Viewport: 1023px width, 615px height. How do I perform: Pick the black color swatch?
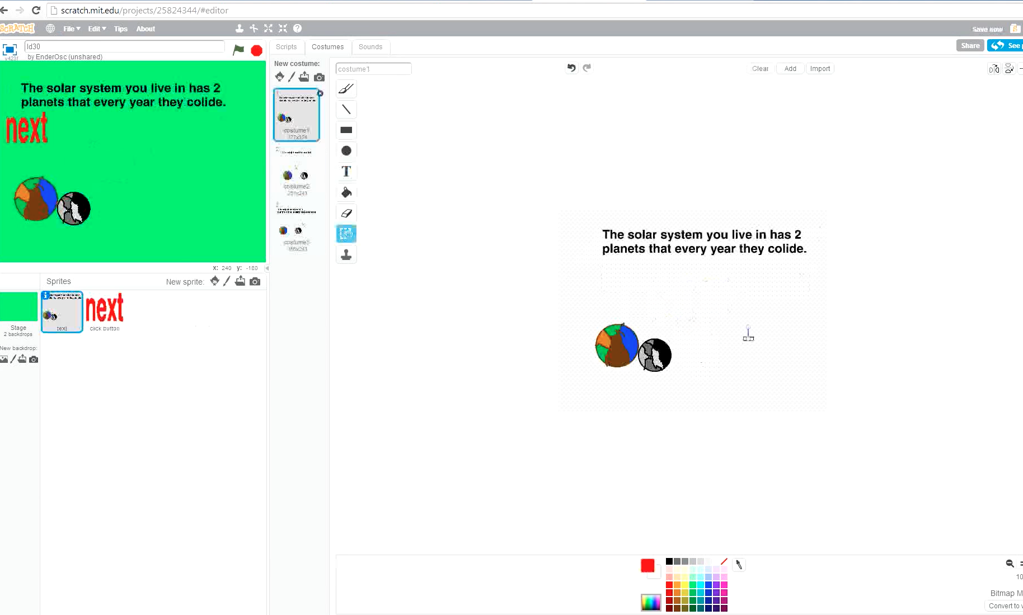[x=669, y=561]
